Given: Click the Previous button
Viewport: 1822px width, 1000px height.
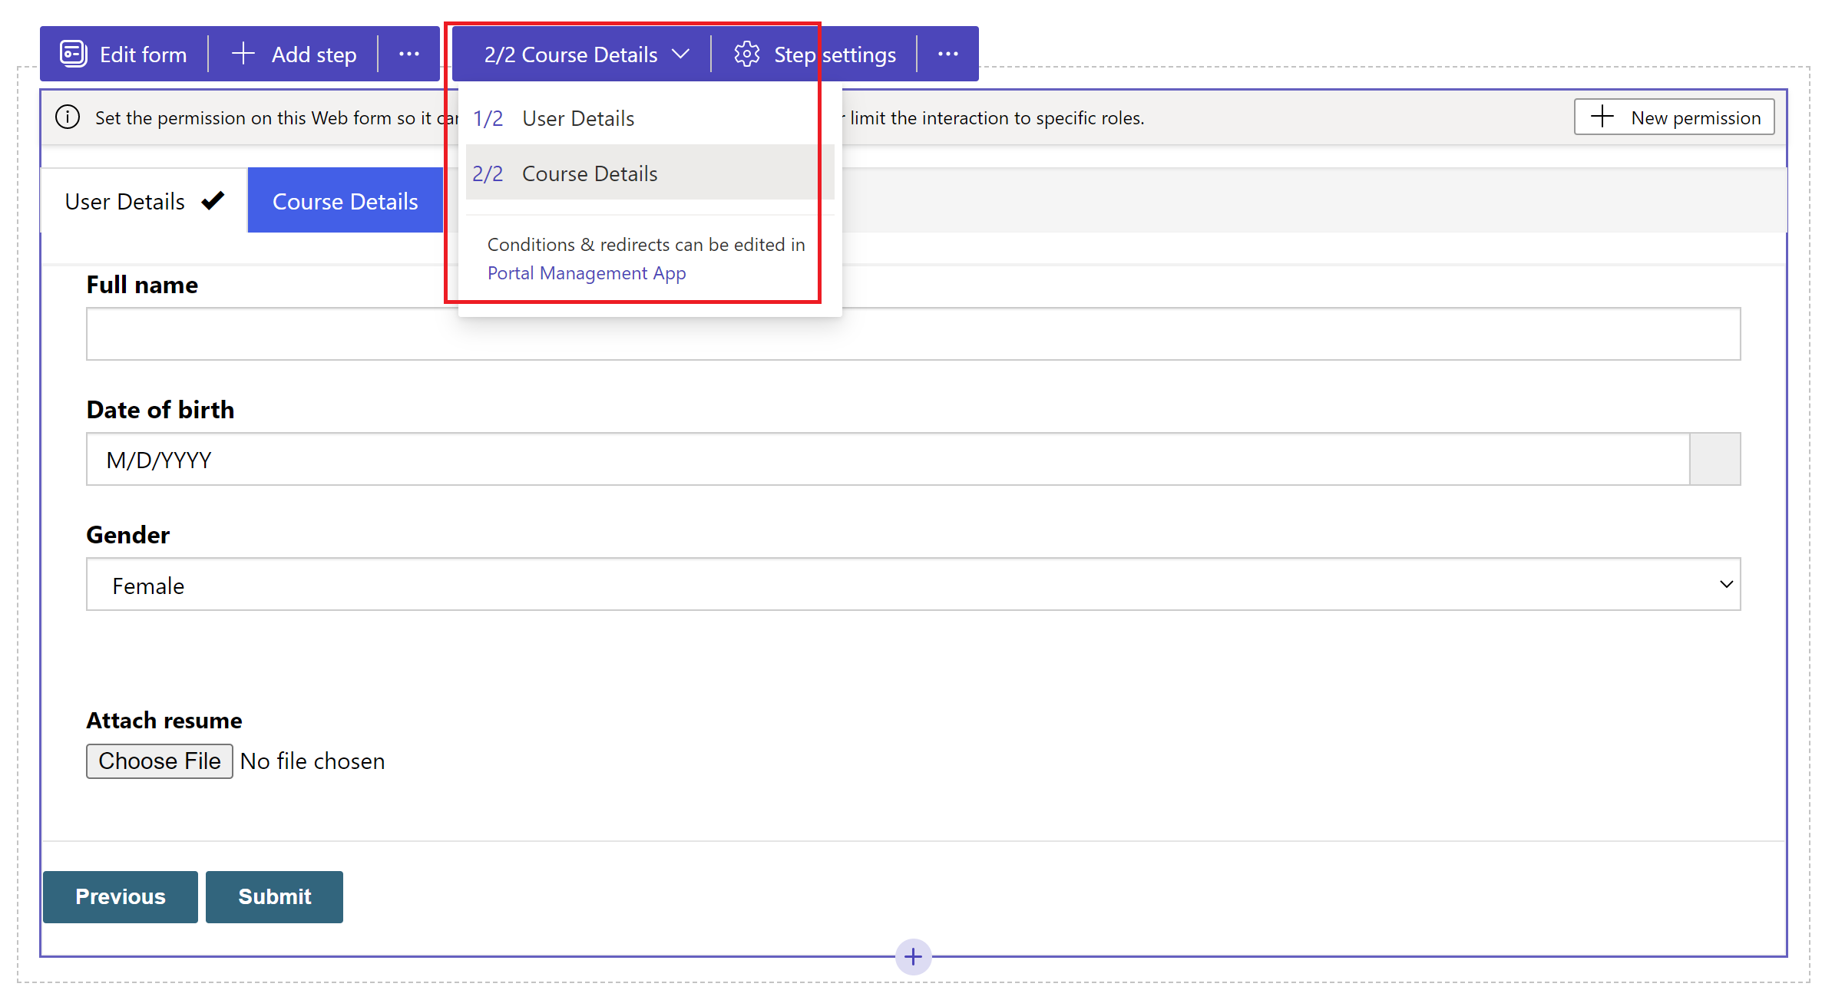Looking at the screenshot, I should click(x=120, y=896).
